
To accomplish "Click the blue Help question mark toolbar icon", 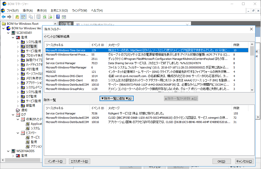I will pyautogui.click(x=58, y=17).
